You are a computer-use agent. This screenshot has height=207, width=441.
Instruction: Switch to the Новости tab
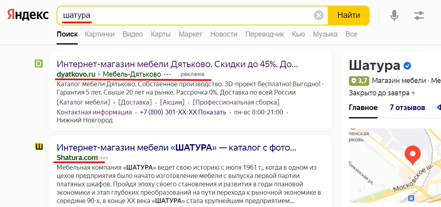pyautogui.click(x=224, y=34)
